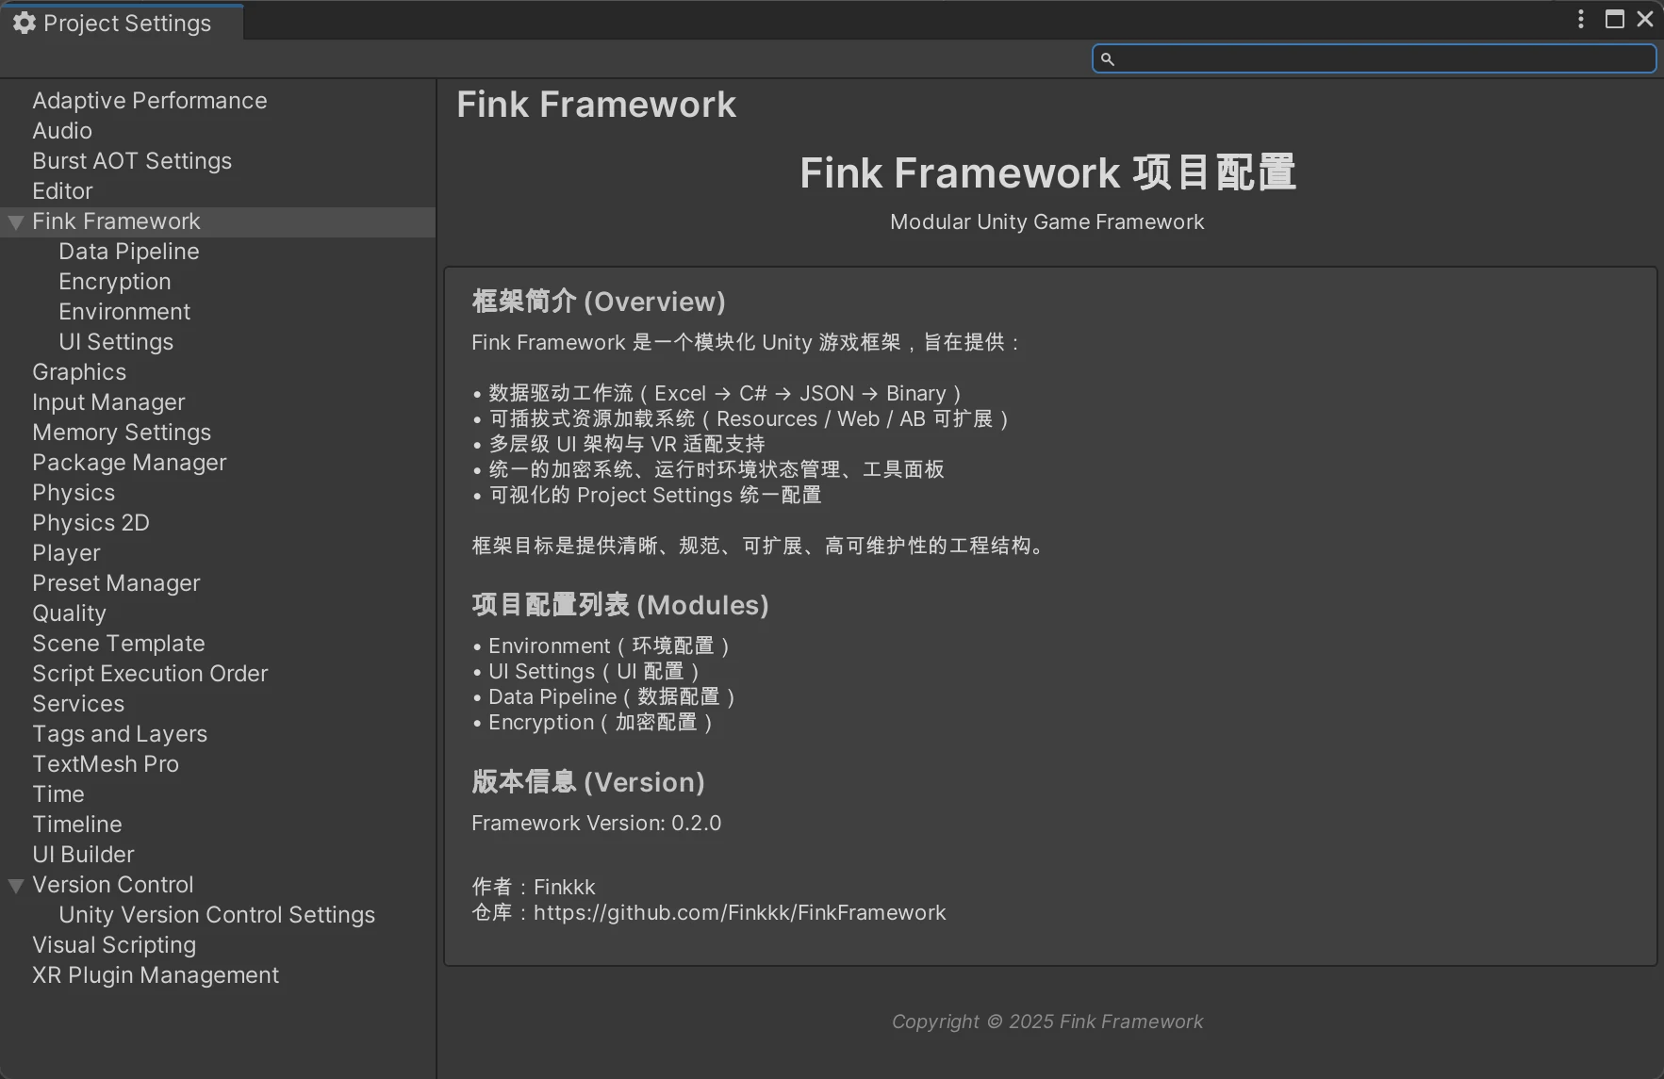Open Unity Version Control Settings
Screen dimensions: 1664x1079
pos(216,915)
